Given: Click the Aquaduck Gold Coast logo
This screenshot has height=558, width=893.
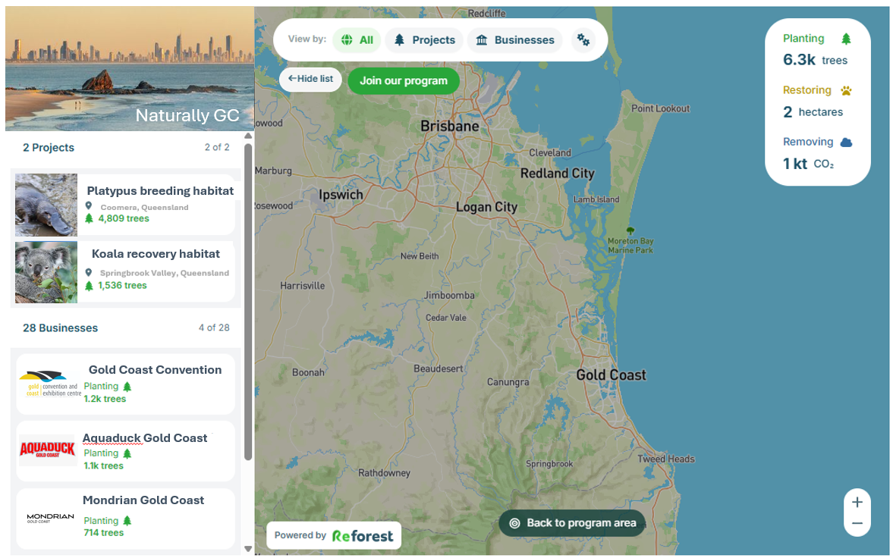Looking at the screenshot, I should pos(47,450).
